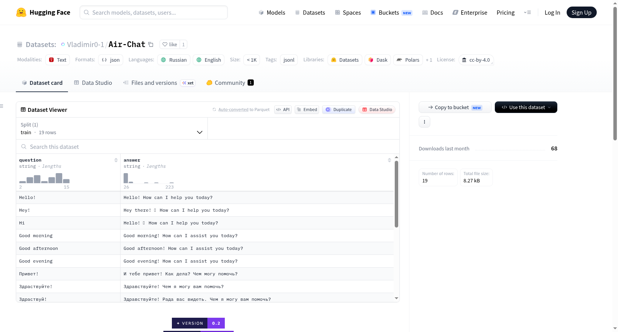Click the page vertical scrollbar
This screenshot has width=618, height=332.
615,73
